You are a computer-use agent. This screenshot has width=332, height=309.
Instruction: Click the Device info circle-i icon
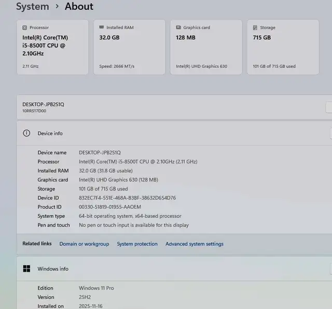click(x=26, y=133)
